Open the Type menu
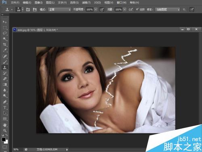The height and width of the screenshot is (152, 202). click(x=62, y=2)
